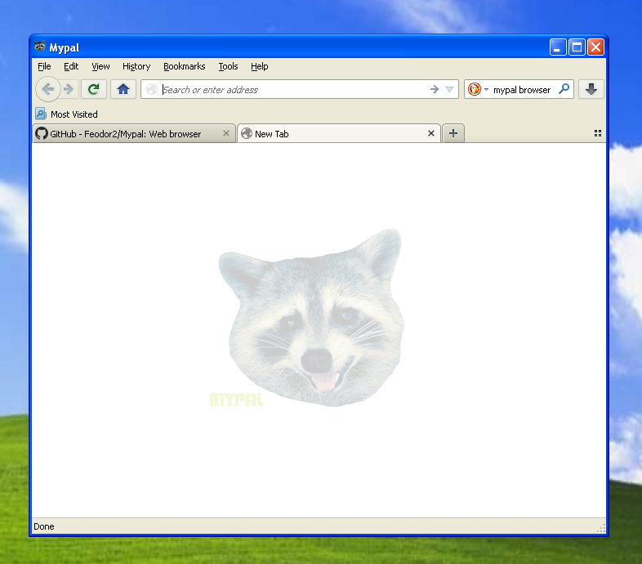This screenshot has width=642, height=564.
Task: Click the magnifier search icon in search box
Action: coord(564,89)
